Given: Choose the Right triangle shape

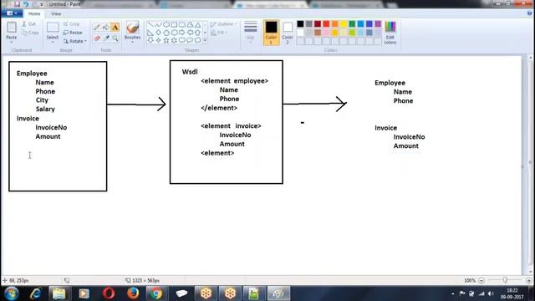Looking at the screenshot, I should (x=150, y=33).
